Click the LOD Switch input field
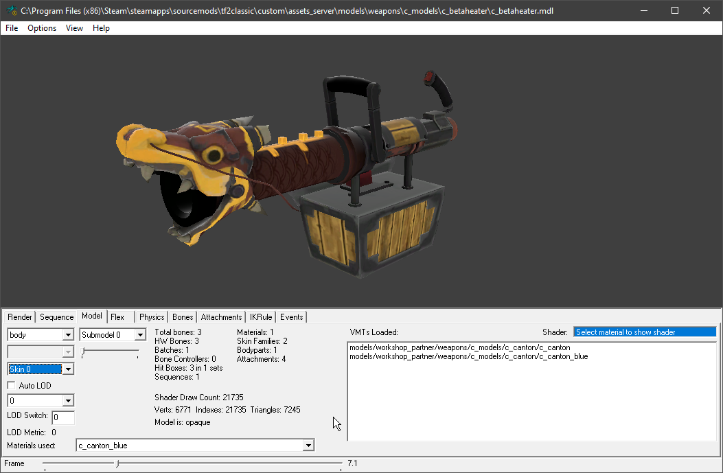 63,417
